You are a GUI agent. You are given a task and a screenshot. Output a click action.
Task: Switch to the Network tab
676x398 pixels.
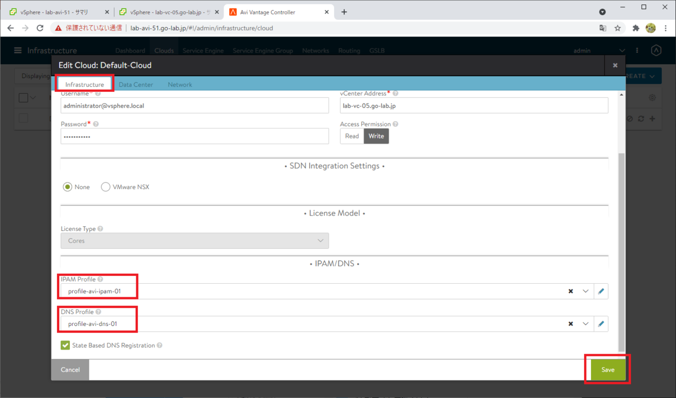[x=180, y=84]
